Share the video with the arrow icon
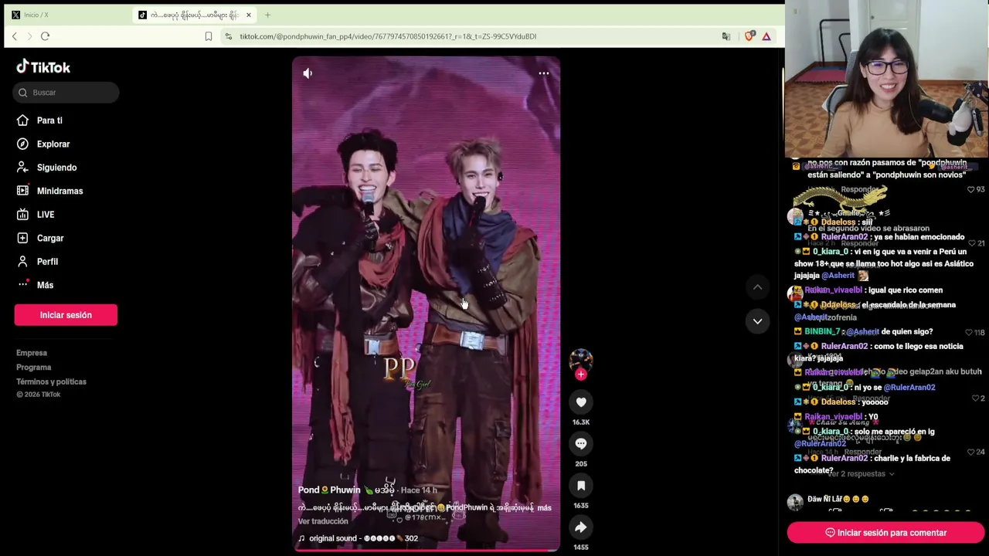The height and width of the screenshot is (556, 989). click(581, 527)
